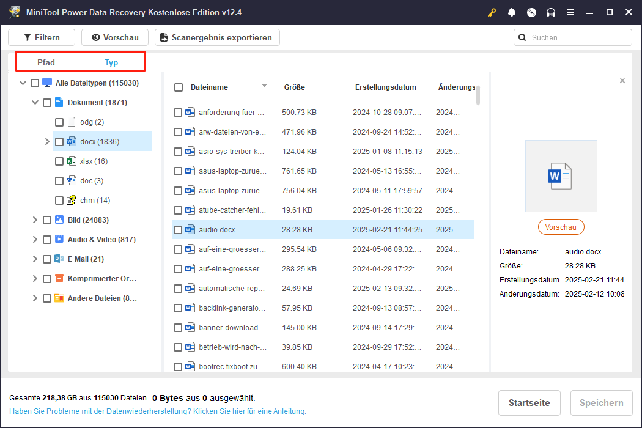The image size is (642, 428).
Task: Click the Dateiname column sort arrow
Action: [x=264, y=86]
